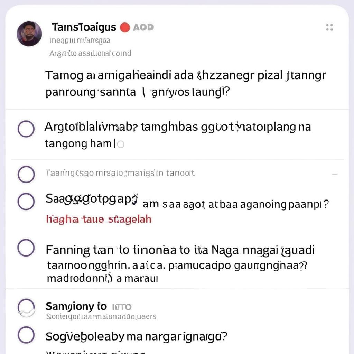354x354 pixels.
Task: Click the red link text under Saaggotpgap
Action: [99, 220]
